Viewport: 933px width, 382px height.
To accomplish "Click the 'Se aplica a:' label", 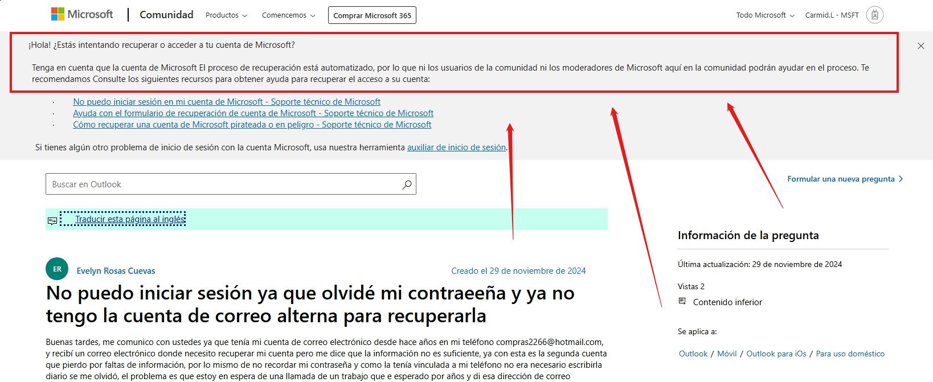I will tap(697, 331).
